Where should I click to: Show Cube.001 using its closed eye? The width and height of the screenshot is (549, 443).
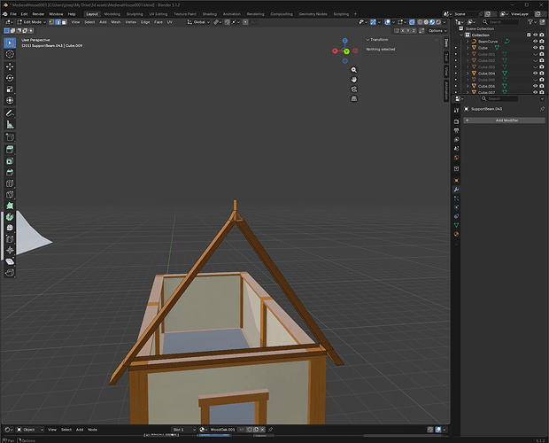pyautogui.click(x=535, y=54)
